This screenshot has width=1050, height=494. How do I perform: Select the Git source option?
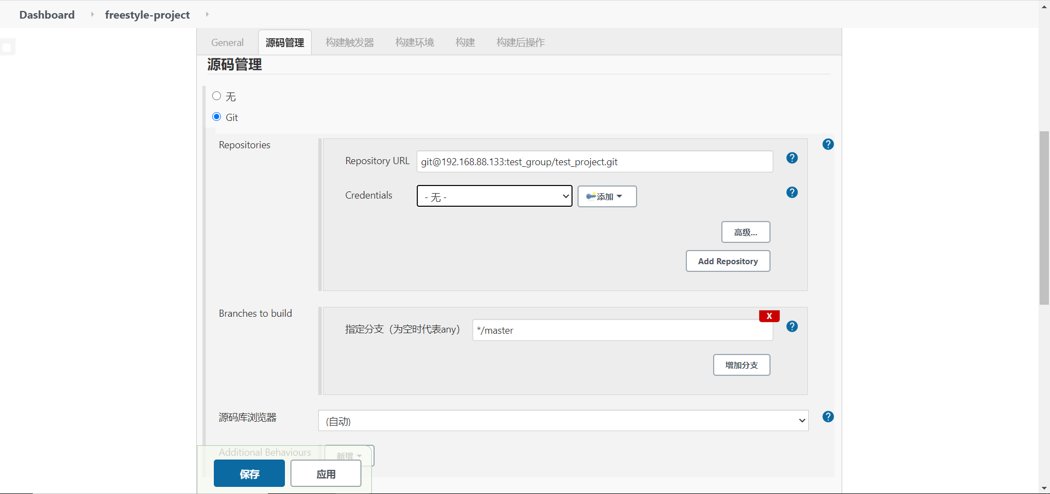click(217, 117)
